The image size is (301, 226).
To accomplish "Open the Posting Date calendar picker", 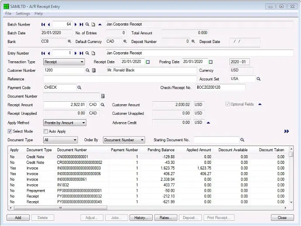I will coord(211,62).
